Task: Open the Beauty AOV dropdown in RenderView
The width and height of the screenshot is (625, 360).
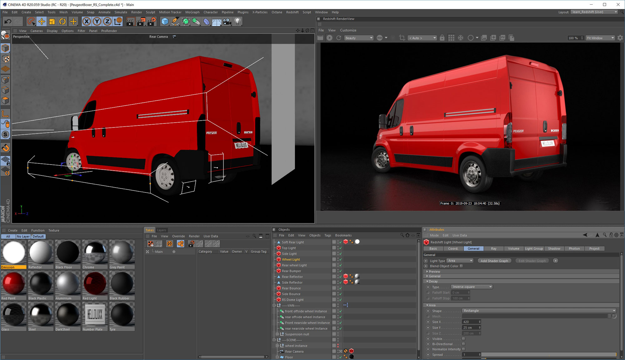Action: click(358, 38)
